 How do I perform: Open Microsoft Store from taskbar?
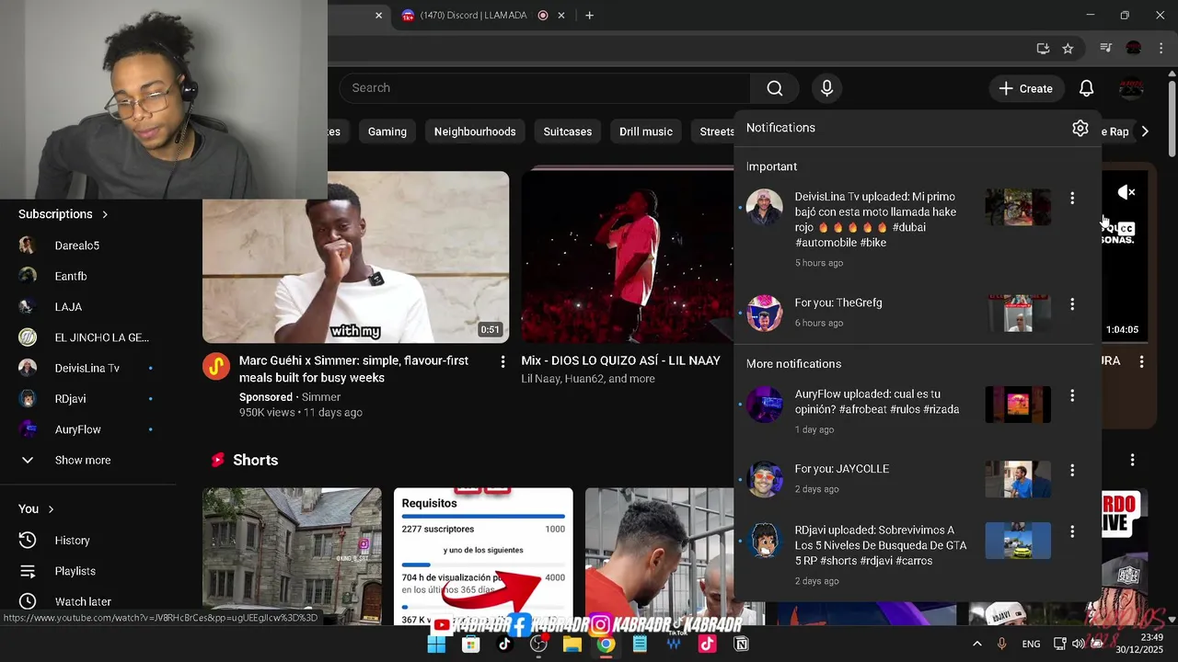tap(470, 644)
